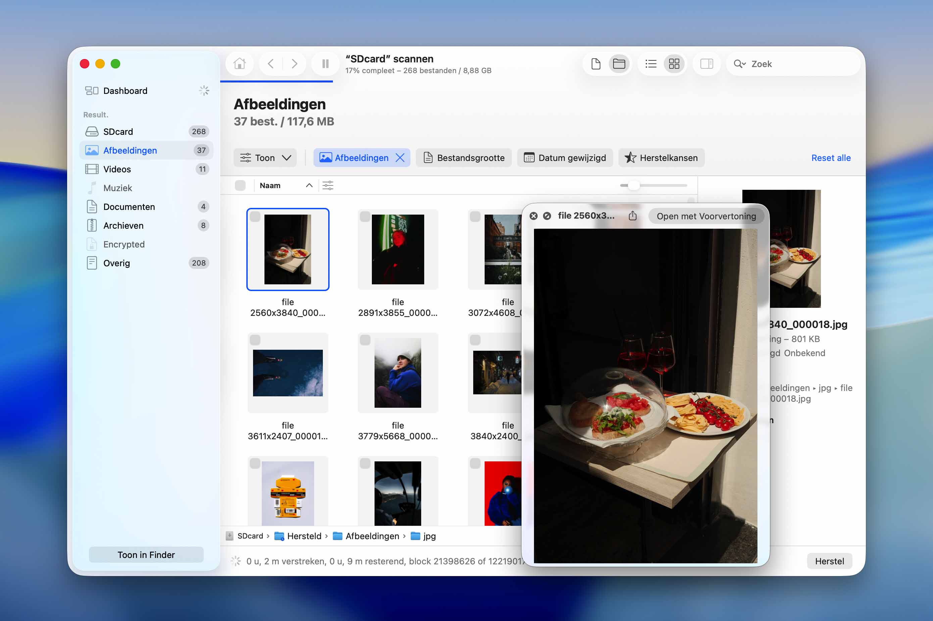933x621 pixels.
Task: Check the file 2891x3855 thumbnail checkbox
Action: [x=364, y=217]
